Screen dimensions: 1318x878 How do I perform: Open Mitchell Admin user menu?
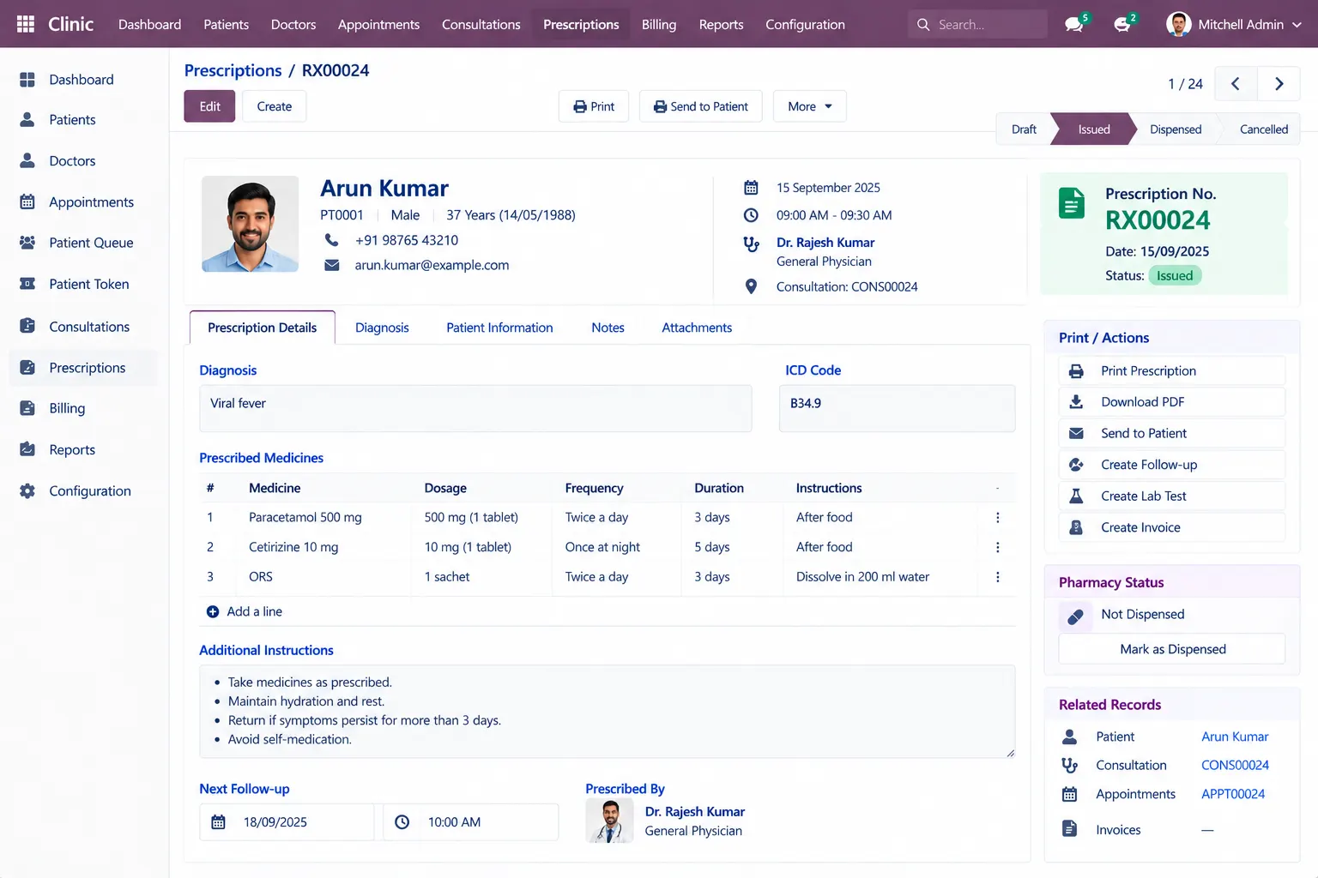(1234, 24)
